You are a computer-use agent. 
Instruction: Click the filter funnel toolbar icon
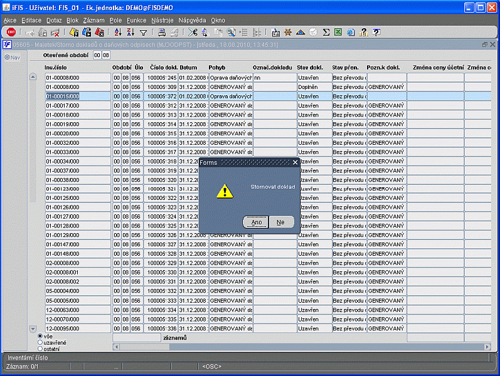(143, 32)
